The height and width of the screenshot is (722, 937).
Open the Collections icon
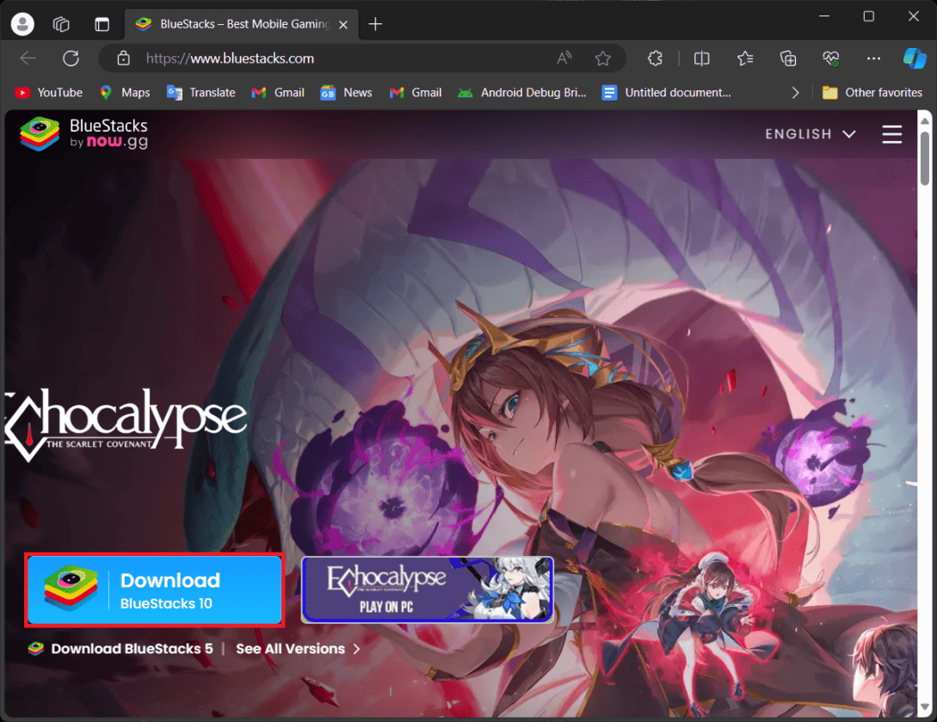click(788, 58)
